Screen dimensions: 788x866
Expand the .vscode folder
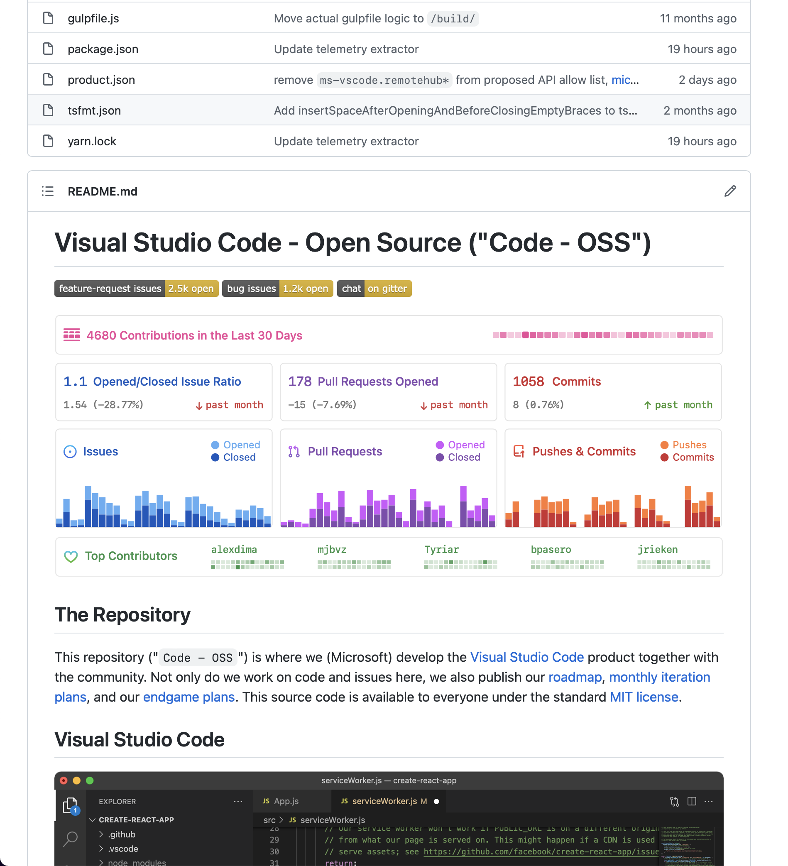[x=122, y=849]
